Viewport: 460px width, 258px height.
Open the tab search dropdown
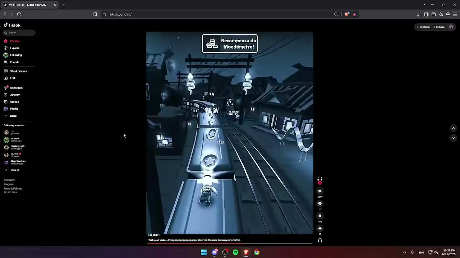tap(424, 5)
